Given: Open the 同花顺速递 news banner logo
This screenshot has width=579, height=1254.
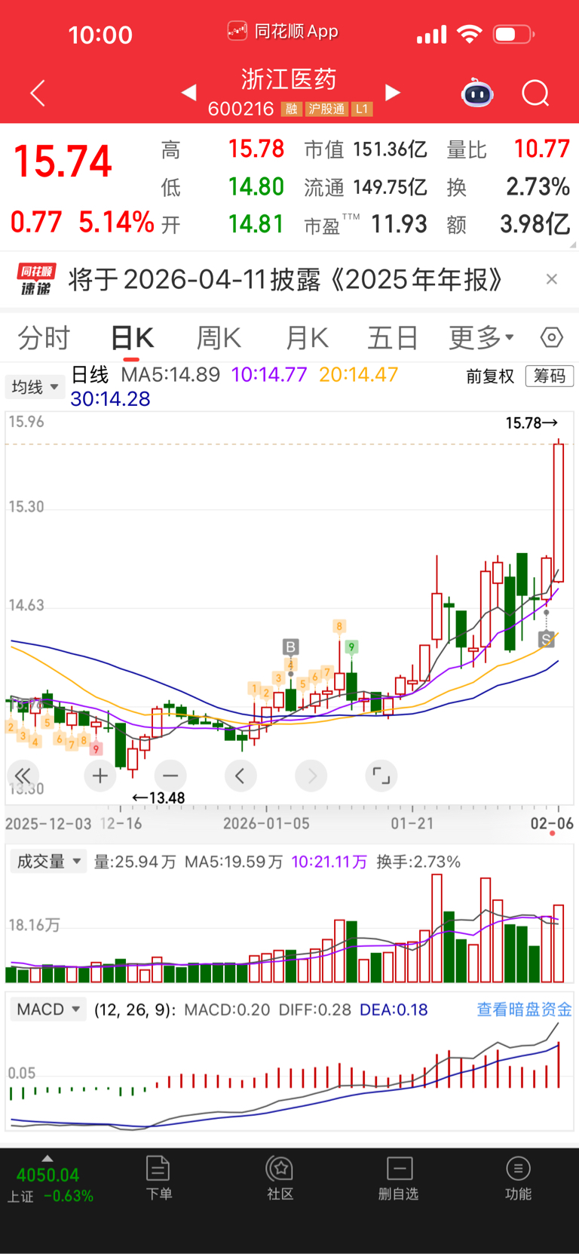Looking at the screenshot, I should [36, 280].
